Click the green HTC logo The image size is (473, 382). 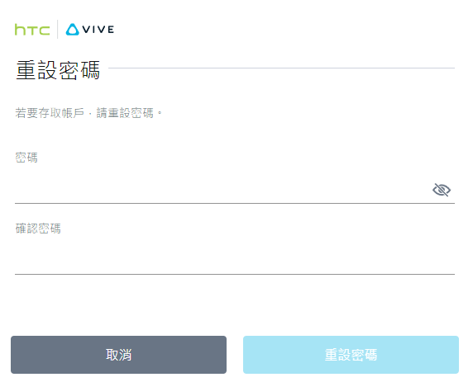click(32, 30)
